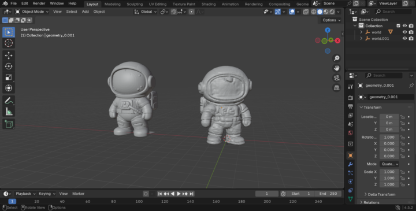Click the Location X value field
The height and width of the screenshot is (211, 416).
[x=389, y=117]
